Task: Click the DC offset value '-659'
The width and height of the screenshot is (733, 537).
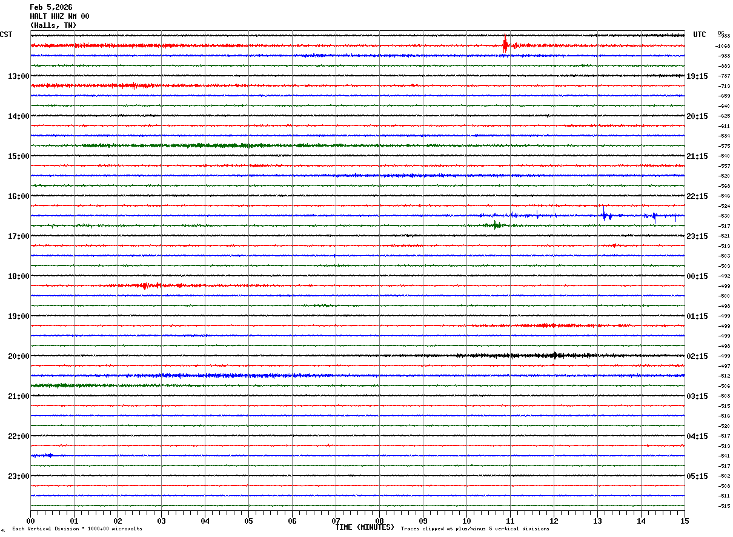Action: pyautogui.click(x=724, y=96)
